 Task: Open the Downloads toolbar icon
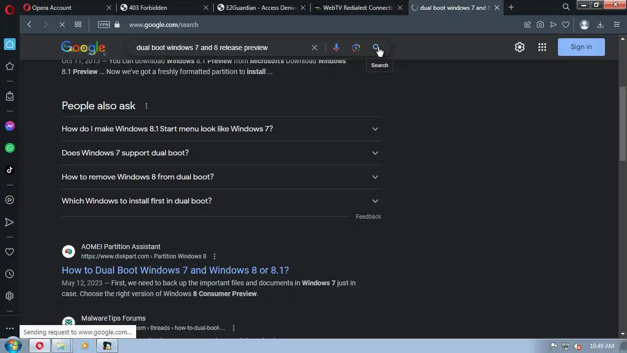[x=600, y=25]
